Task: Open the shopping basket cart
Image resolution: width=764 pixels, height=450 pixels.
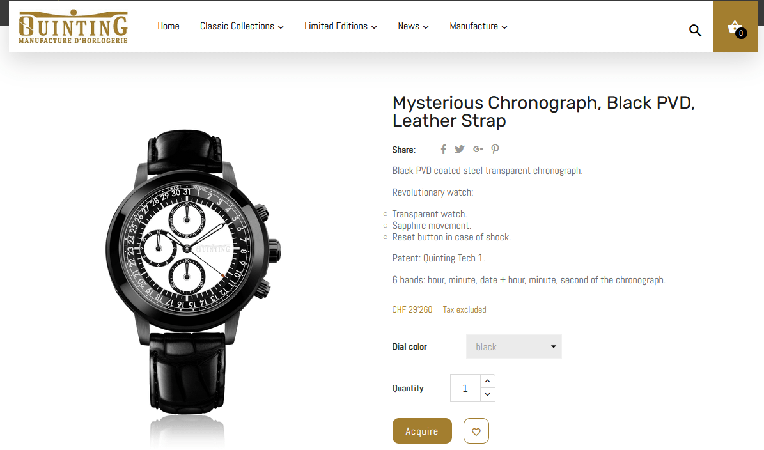Action: click(735, 27)
